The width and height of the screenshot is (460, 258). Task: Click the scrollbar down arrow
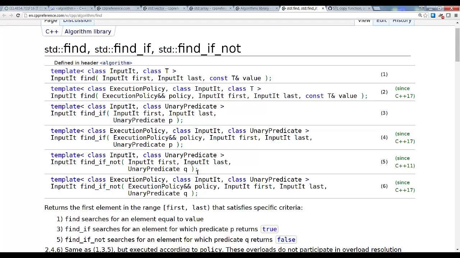tap(457, 249)
